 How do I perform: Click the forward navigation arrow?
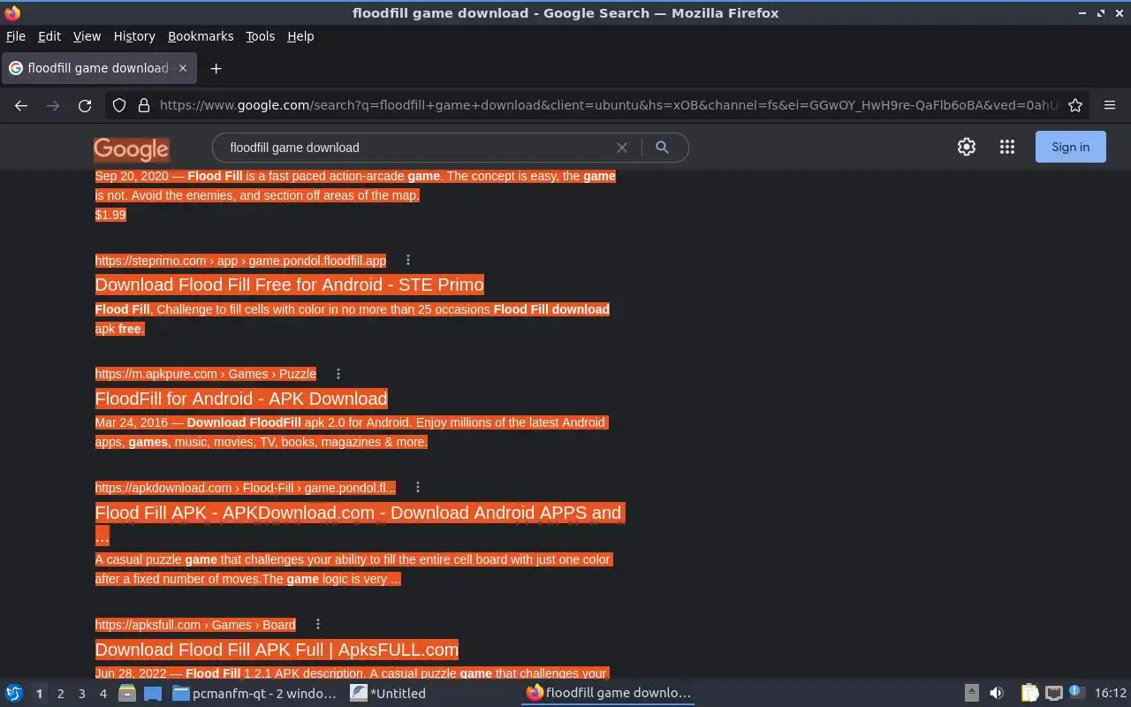[x=53, y=105]
